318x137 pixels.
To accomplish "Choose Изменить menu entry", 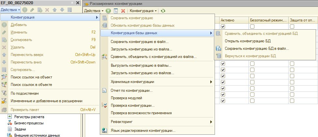I will click(x=50, y=32).
